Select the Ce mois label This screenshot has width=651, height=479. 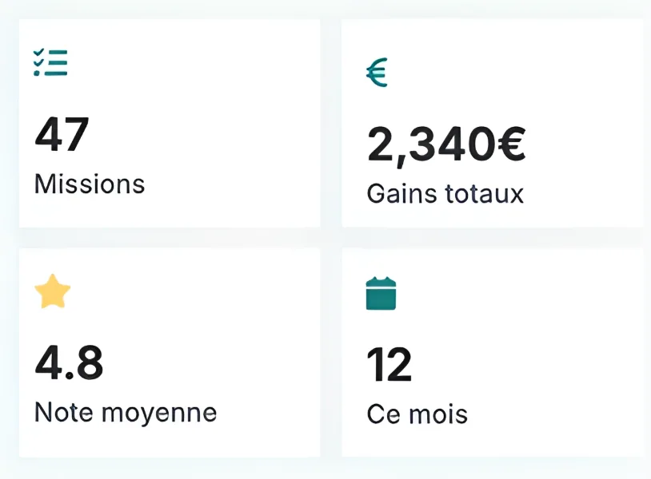click(417, 414)
